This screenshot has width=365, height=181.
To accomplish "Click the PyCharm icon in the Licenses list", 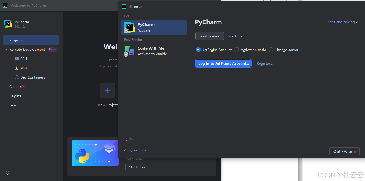I will pos(129,27).
